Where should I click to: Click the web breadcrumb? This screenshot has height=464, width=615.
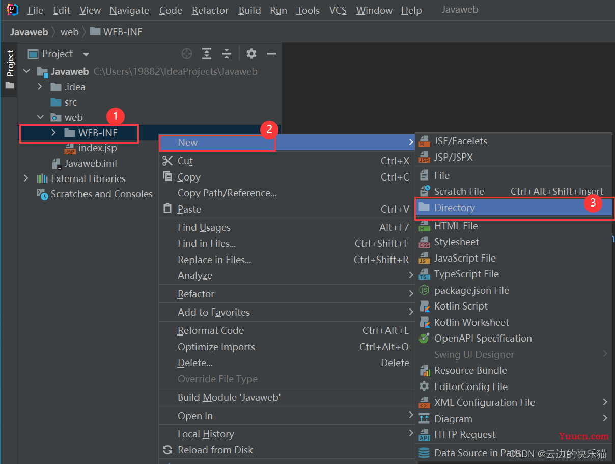click(69, 32)
